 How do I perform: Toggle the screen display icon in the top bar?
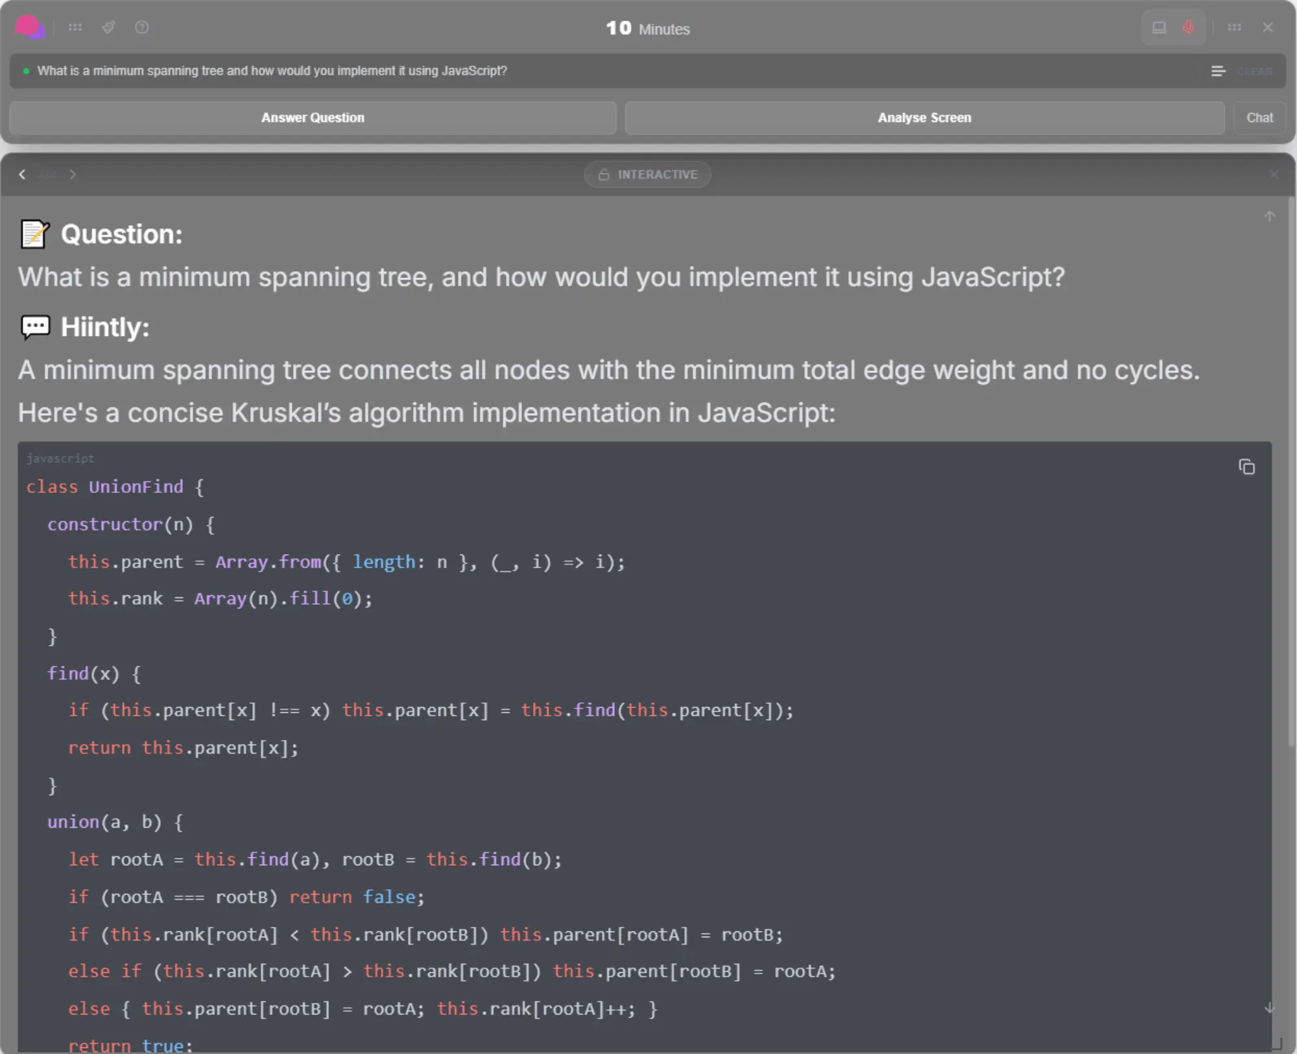(x=1159, y=27)
